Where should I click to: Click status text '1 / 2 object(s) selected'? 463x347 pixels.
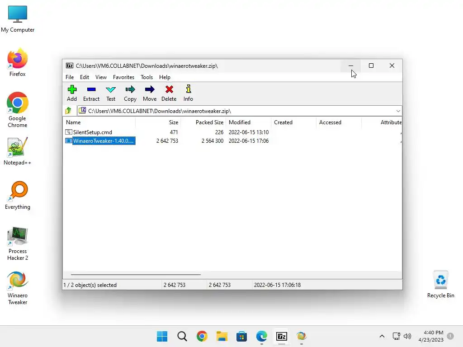tap(90, 285)
